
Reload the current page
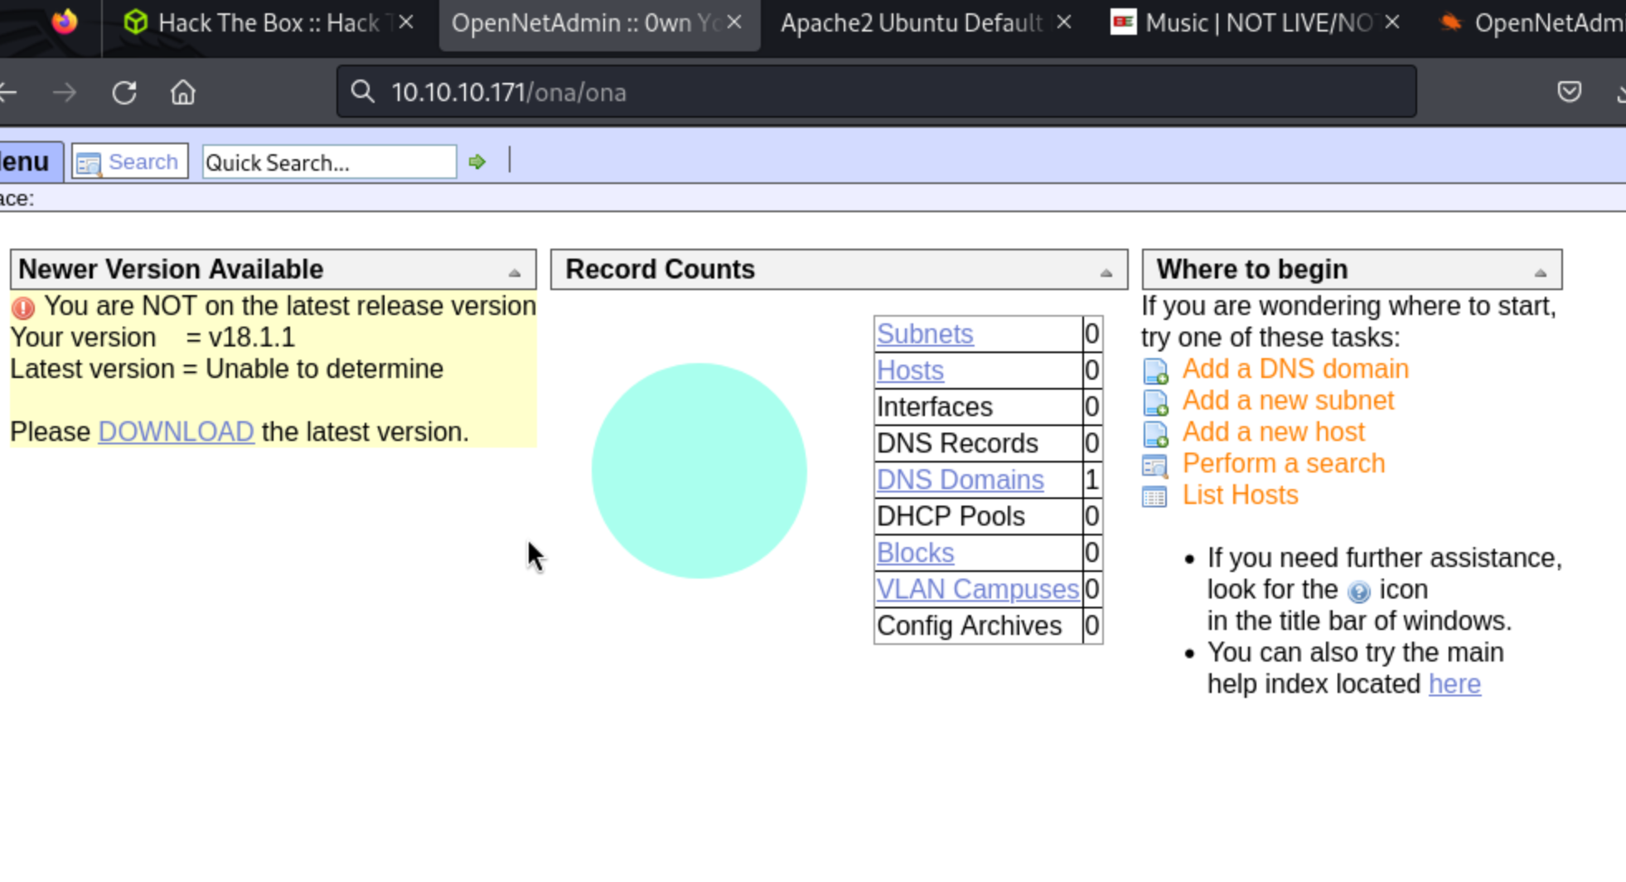click(124, 92)
